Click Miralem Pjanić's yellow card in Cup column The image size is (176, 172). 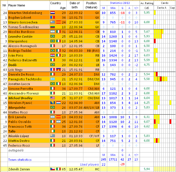click(x=170, y=103)
